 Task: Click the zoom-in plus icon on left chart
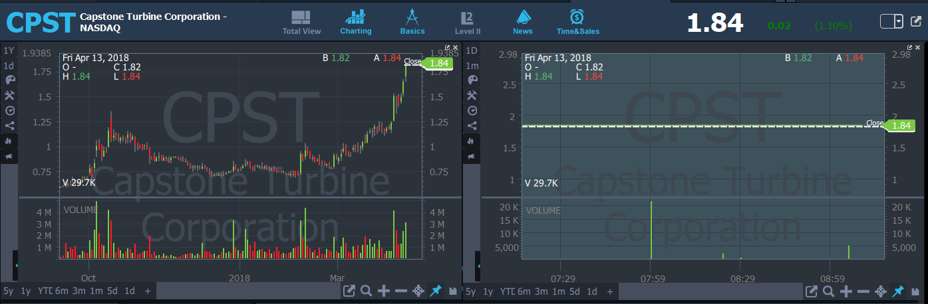pyautogui.click(x=384, y=291)
